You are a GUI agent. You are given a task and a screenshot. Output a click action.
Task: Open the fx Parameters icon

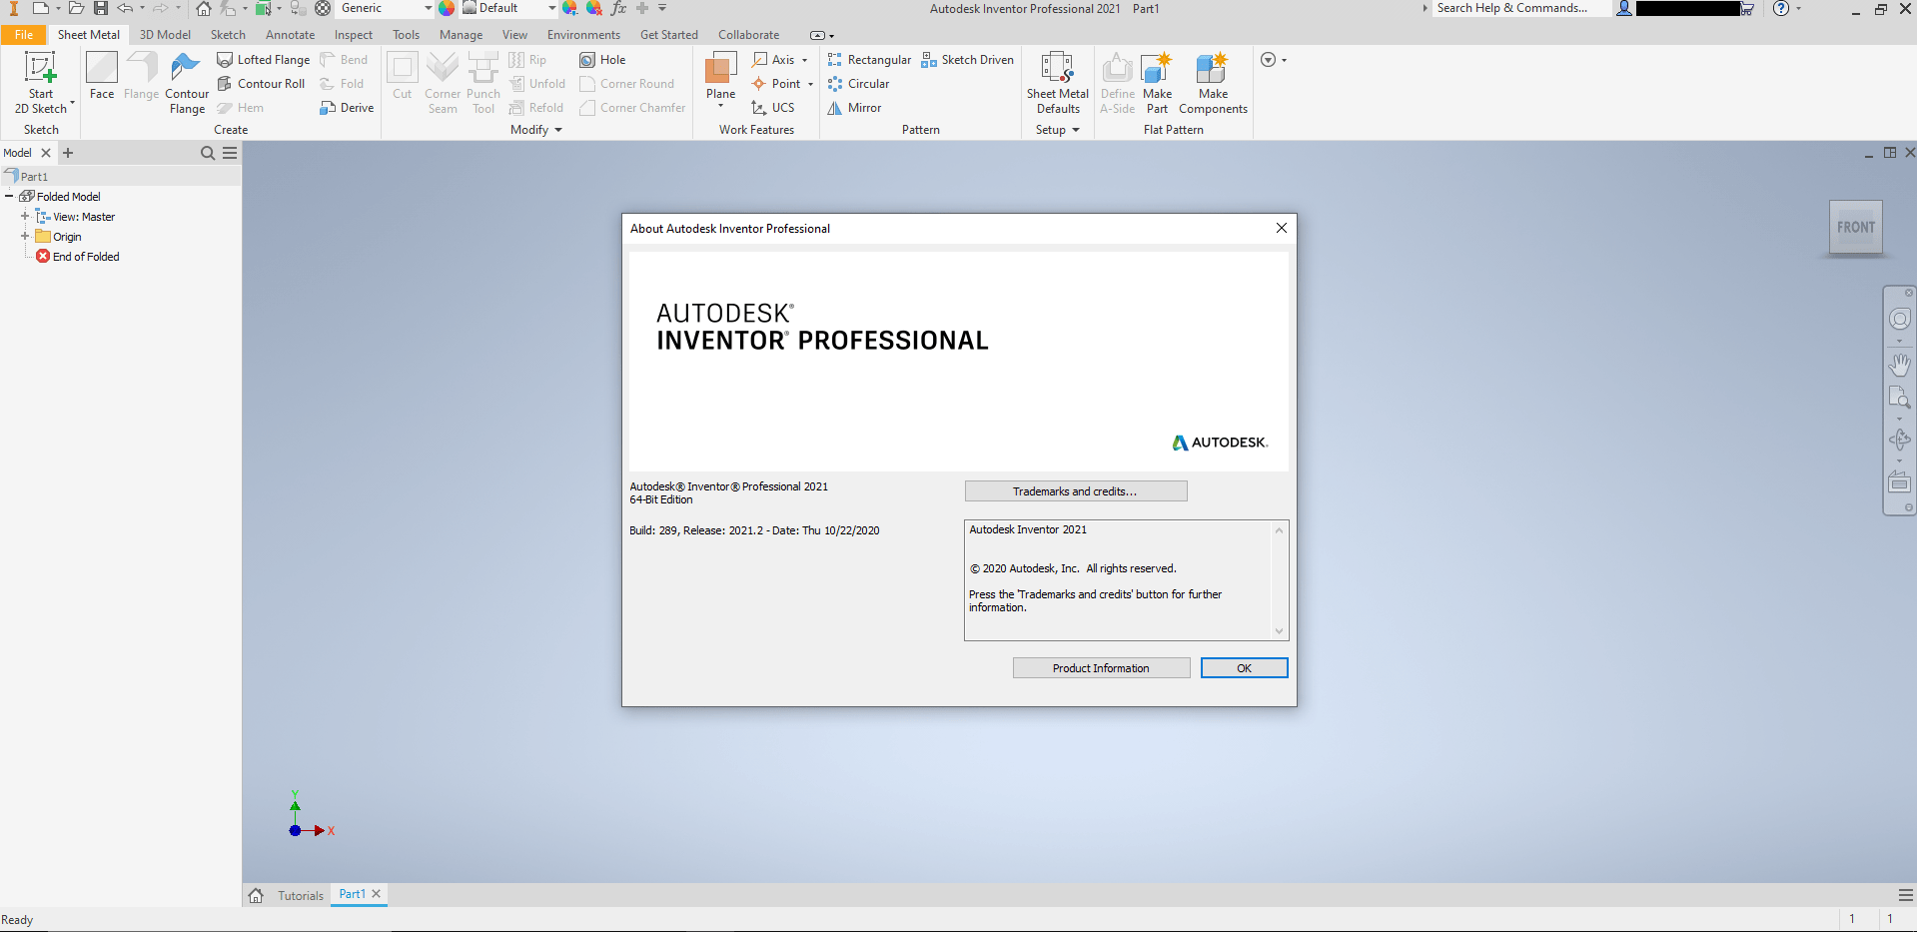pyautogui.click(x=618, y=8)
